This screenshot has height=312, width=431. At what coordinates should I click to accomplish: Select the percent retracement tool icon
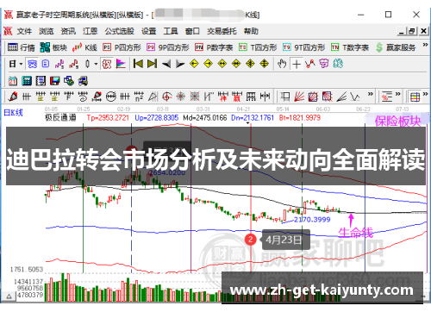click(386, 97)
